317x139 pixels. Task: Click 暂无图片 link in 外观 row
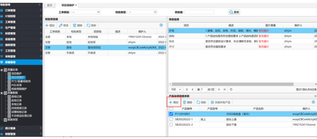click(264, 31)
